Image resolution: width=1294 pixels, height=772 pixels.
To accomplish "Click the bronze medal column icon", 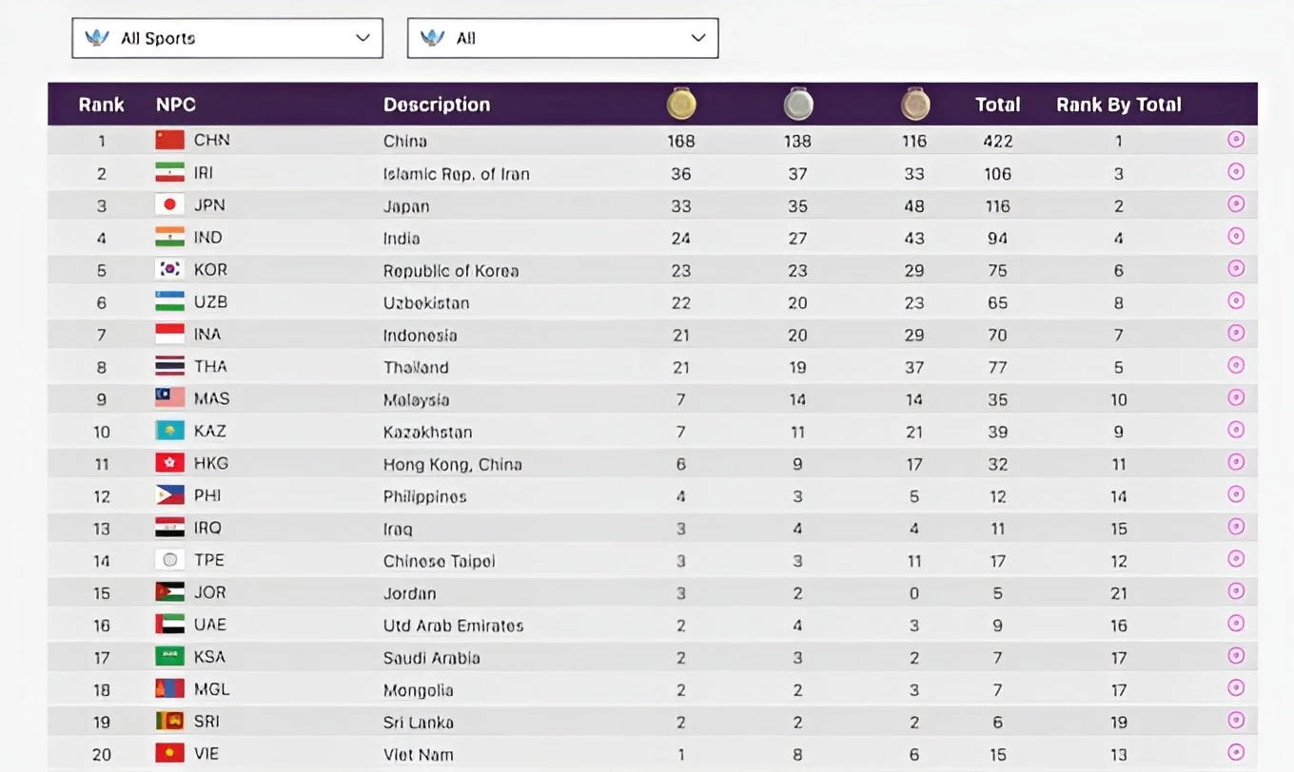I will tap(915, 104).
